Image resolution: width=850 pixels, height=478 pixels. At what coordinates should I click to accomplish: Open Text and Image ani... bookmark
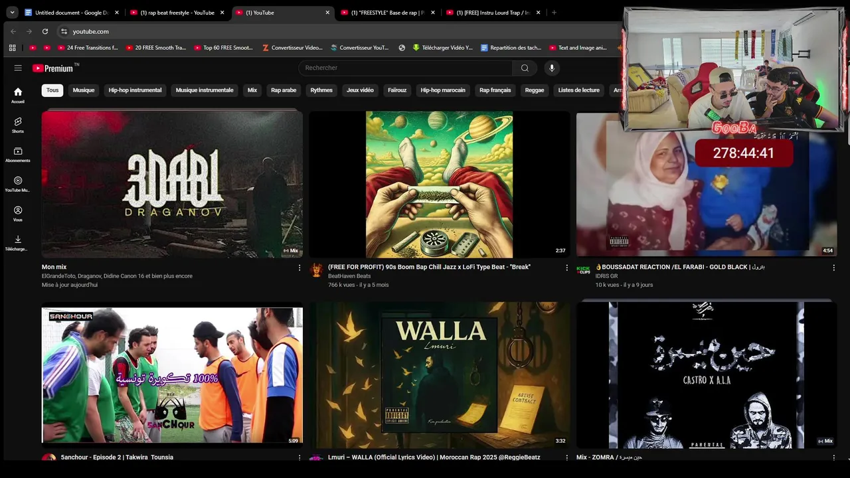point(578,48)
